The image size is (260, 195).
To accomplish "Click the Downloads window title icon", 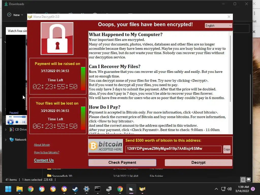I will (6, 4).
